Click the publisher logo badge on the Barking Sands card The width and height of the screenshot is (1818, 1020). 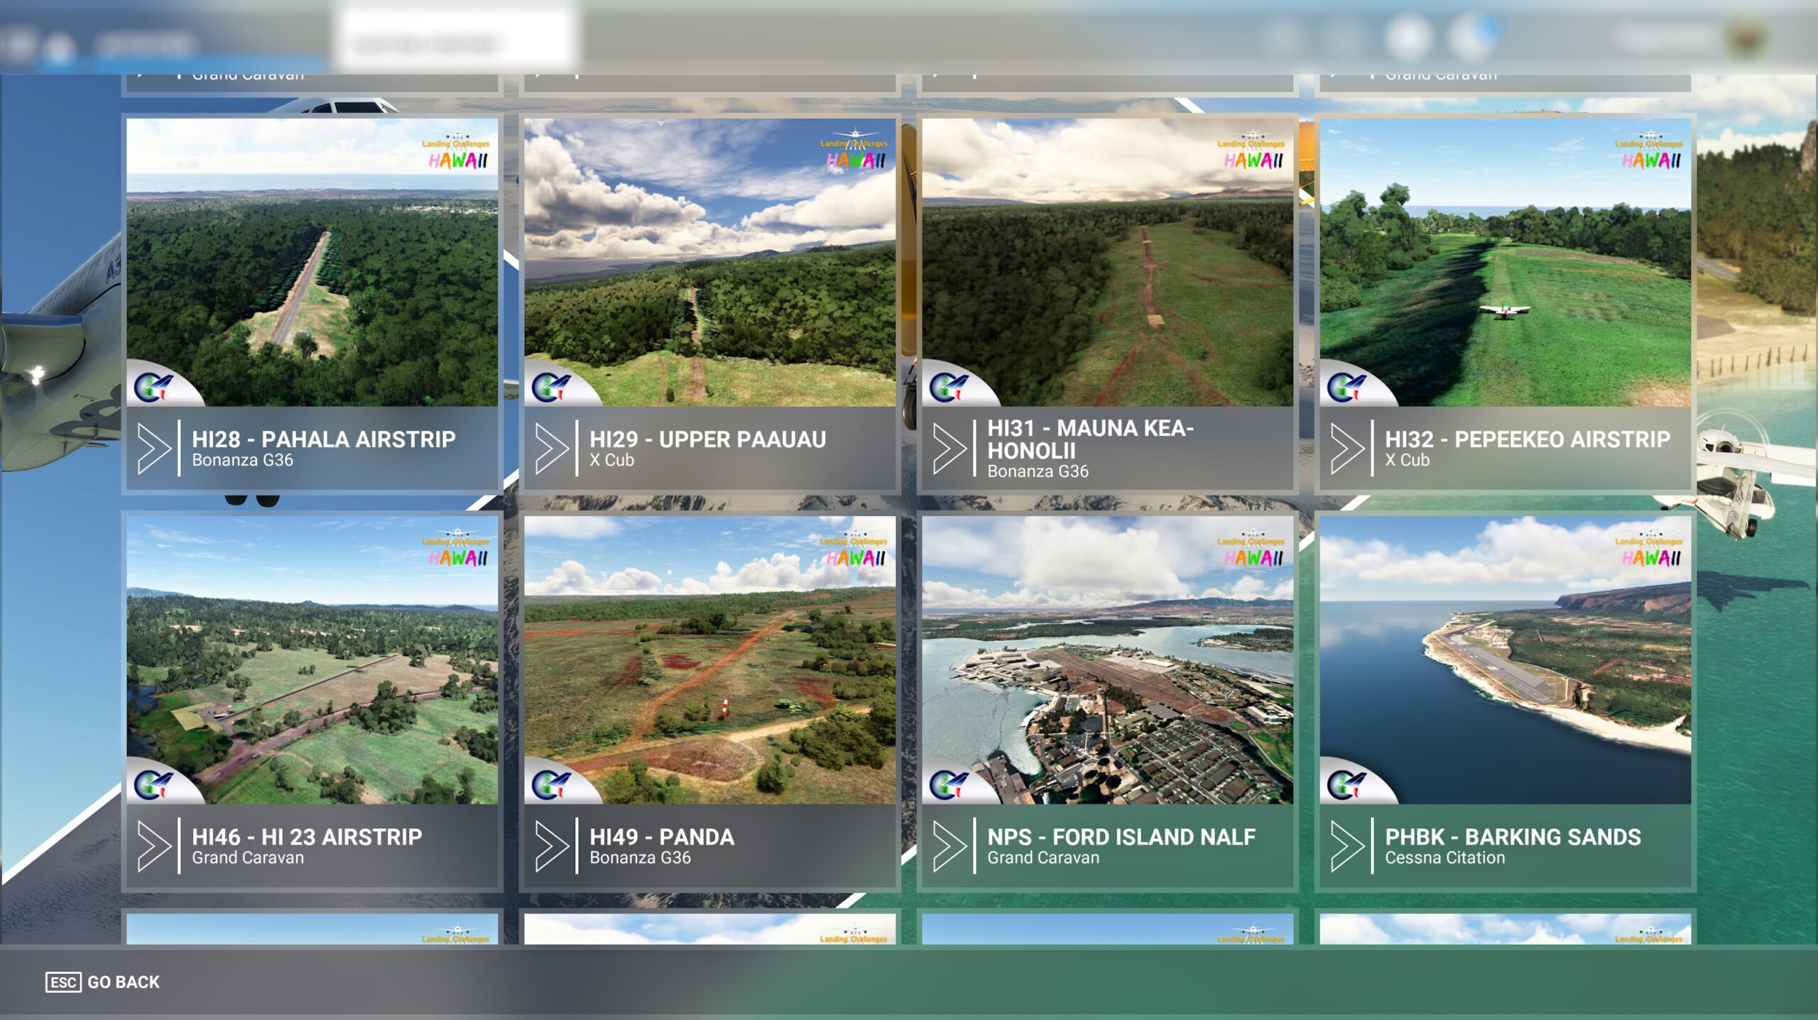pos(1347,784)
